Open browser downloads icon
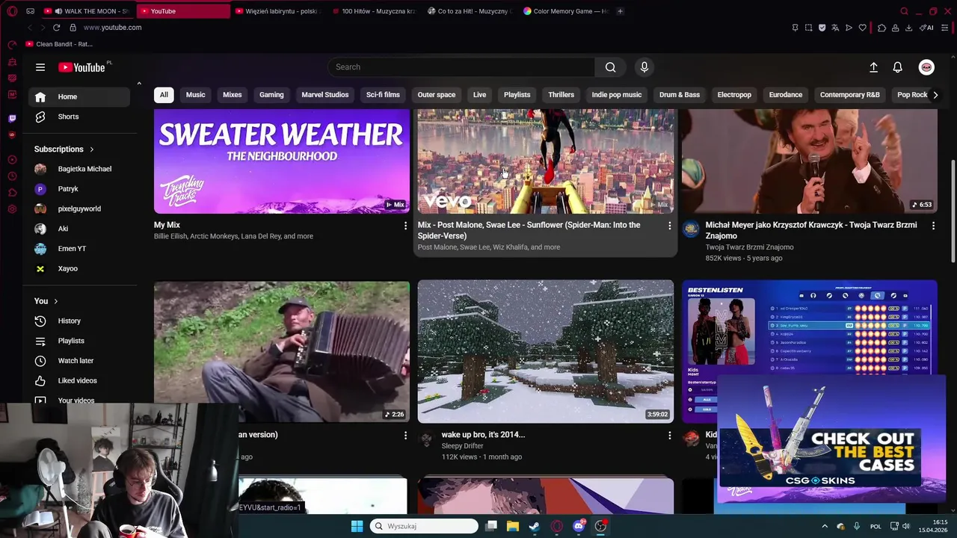Screen dimensions: 957x538 click(x=908, y=28)
